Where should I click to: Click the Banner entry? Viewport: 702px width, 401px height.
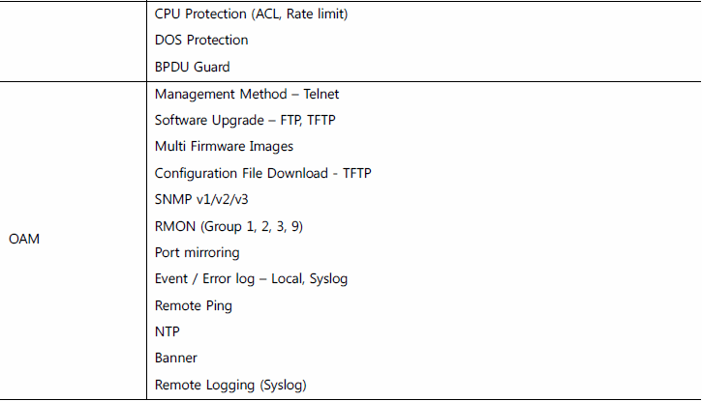[176, 358]
